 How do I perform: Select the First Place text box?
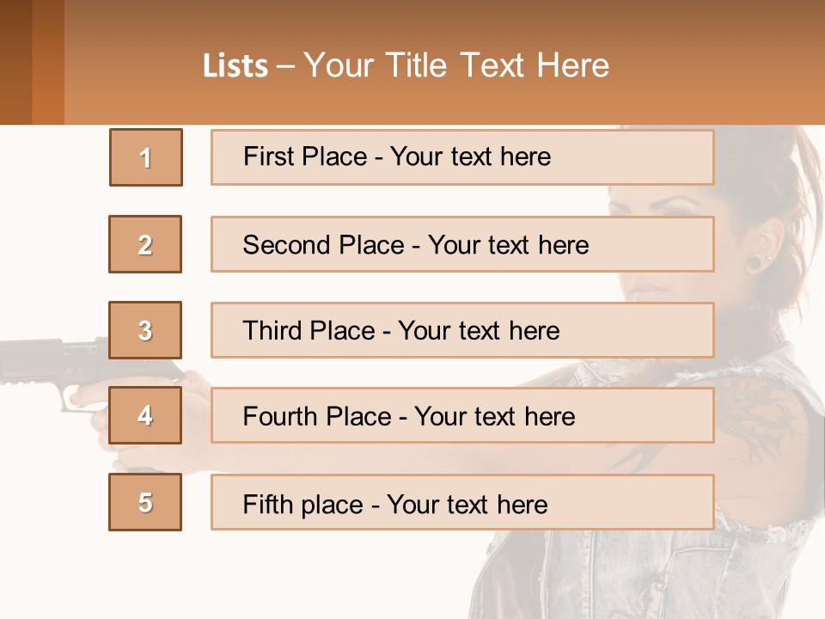[462, 157]
